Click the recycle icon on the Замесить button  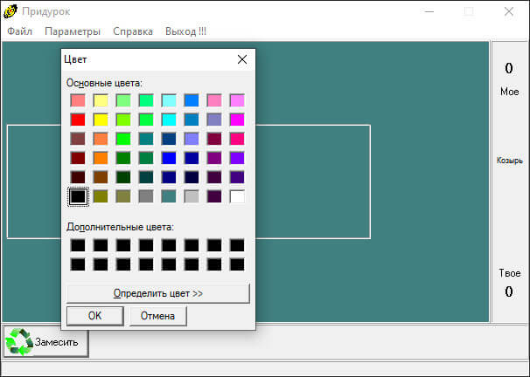coord(19,342)
